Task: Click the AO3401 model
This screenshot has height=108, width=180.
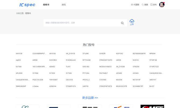Action: click(136, 73)
